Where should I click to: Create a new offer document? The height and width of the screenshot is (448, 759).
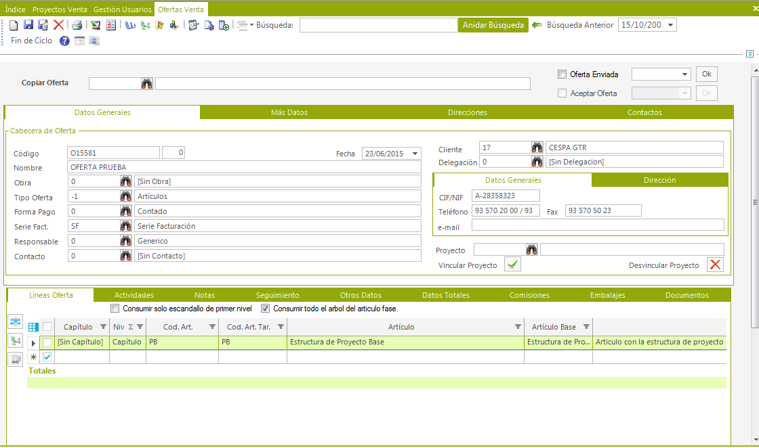coord(13,24)
